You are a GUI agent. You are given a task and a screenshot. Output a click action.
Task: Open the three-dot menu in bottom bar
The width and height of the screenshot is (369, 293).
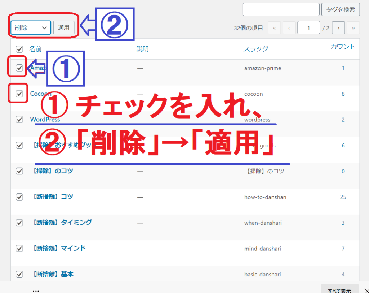click(x=36, y=290)
